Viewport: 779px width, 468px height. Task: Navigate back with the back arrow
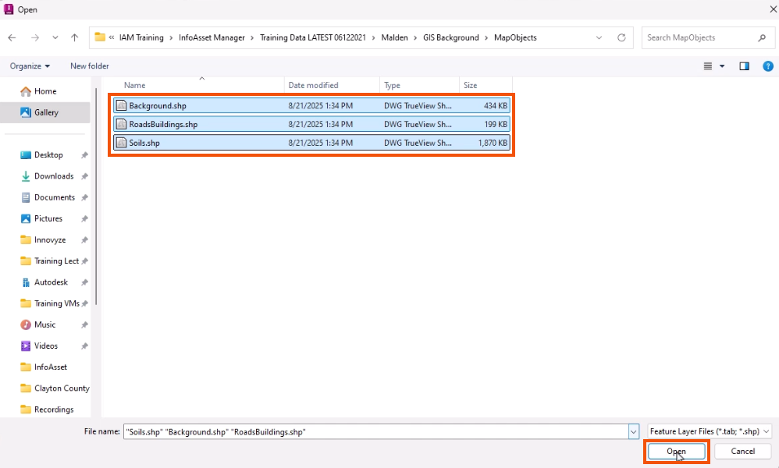pos(12,37)
